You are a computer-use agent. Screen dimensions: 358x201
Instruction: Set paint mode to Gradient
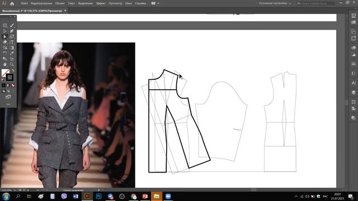click(8, 85)
